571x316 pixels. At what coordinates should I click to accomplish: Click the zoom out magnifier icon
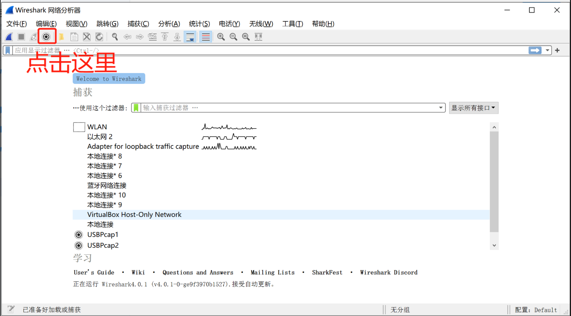[234, 37]
